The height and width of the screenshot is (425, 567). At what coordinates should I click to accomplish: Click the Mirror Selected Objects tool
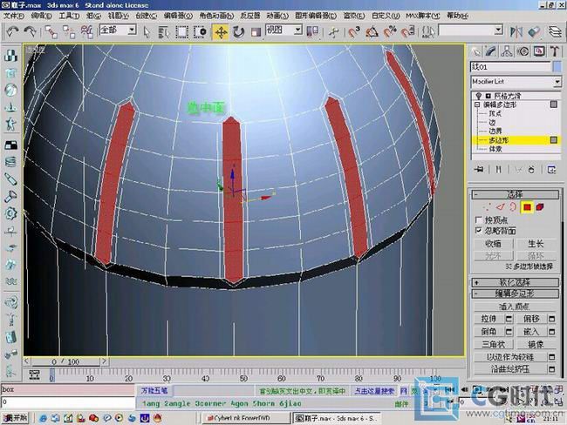(x=516, y=31)
